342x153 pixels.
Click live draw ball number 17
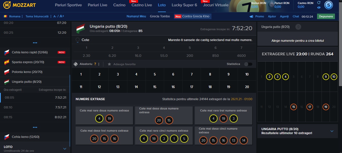click(310, 107)
